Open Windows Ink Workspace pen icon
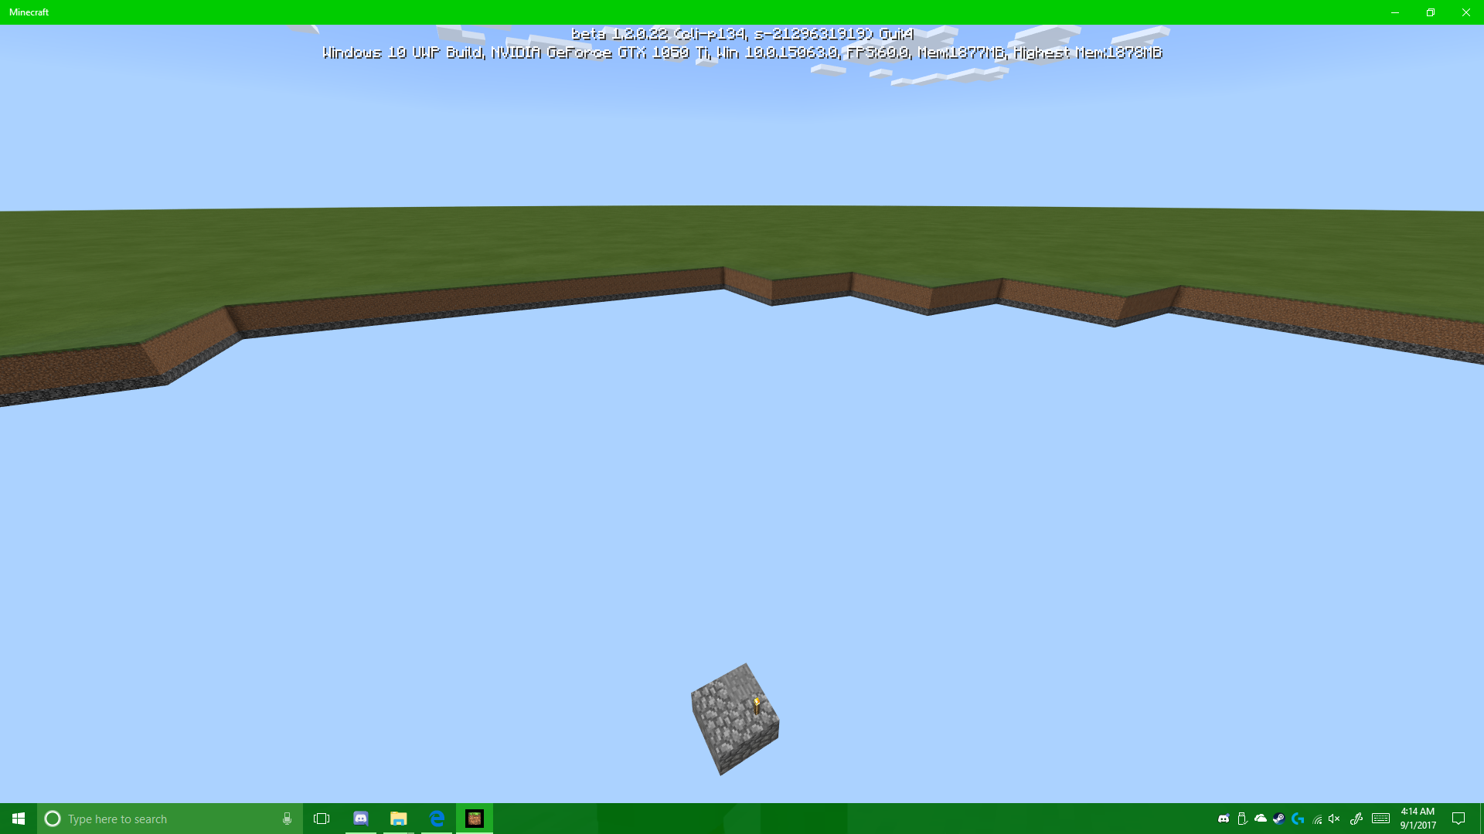This screenshot has height=834, width=1484. coord(1356,819)
